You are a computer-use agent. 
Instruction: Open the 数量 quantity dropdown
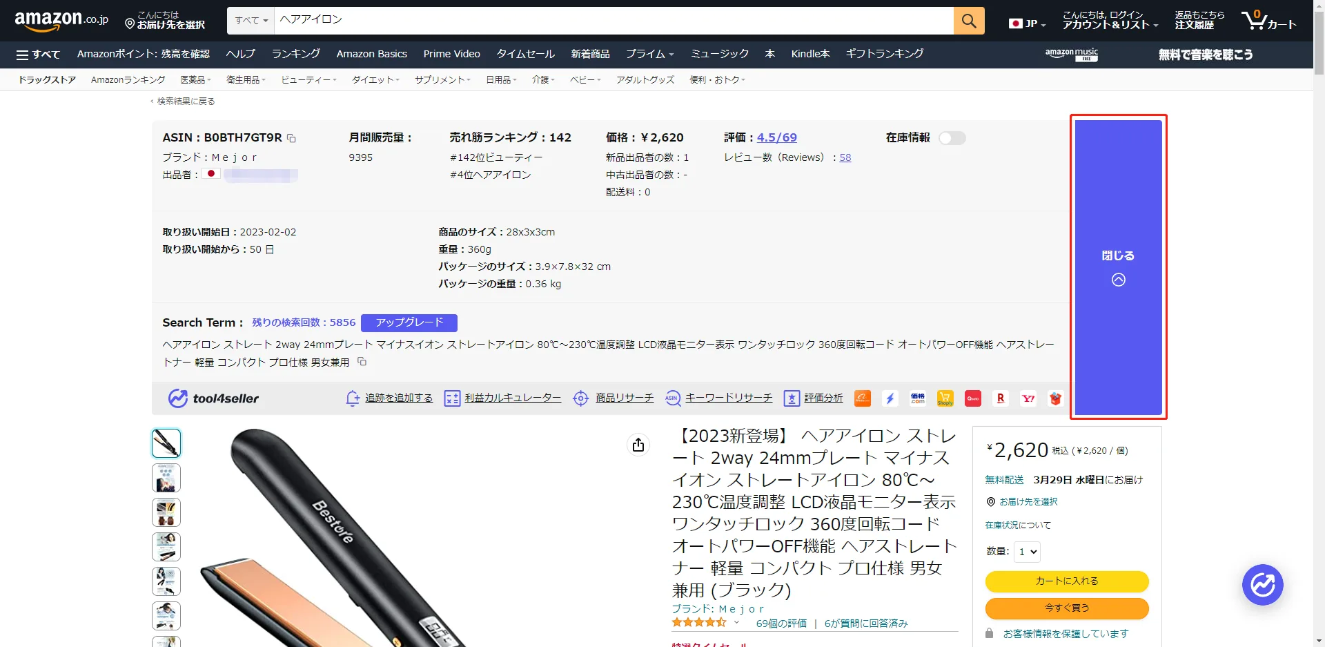[1027, 552]
